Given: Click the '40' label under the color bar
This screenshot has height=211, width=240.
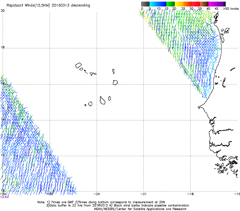Looking at the screenshot, I should tap(208, 9).
